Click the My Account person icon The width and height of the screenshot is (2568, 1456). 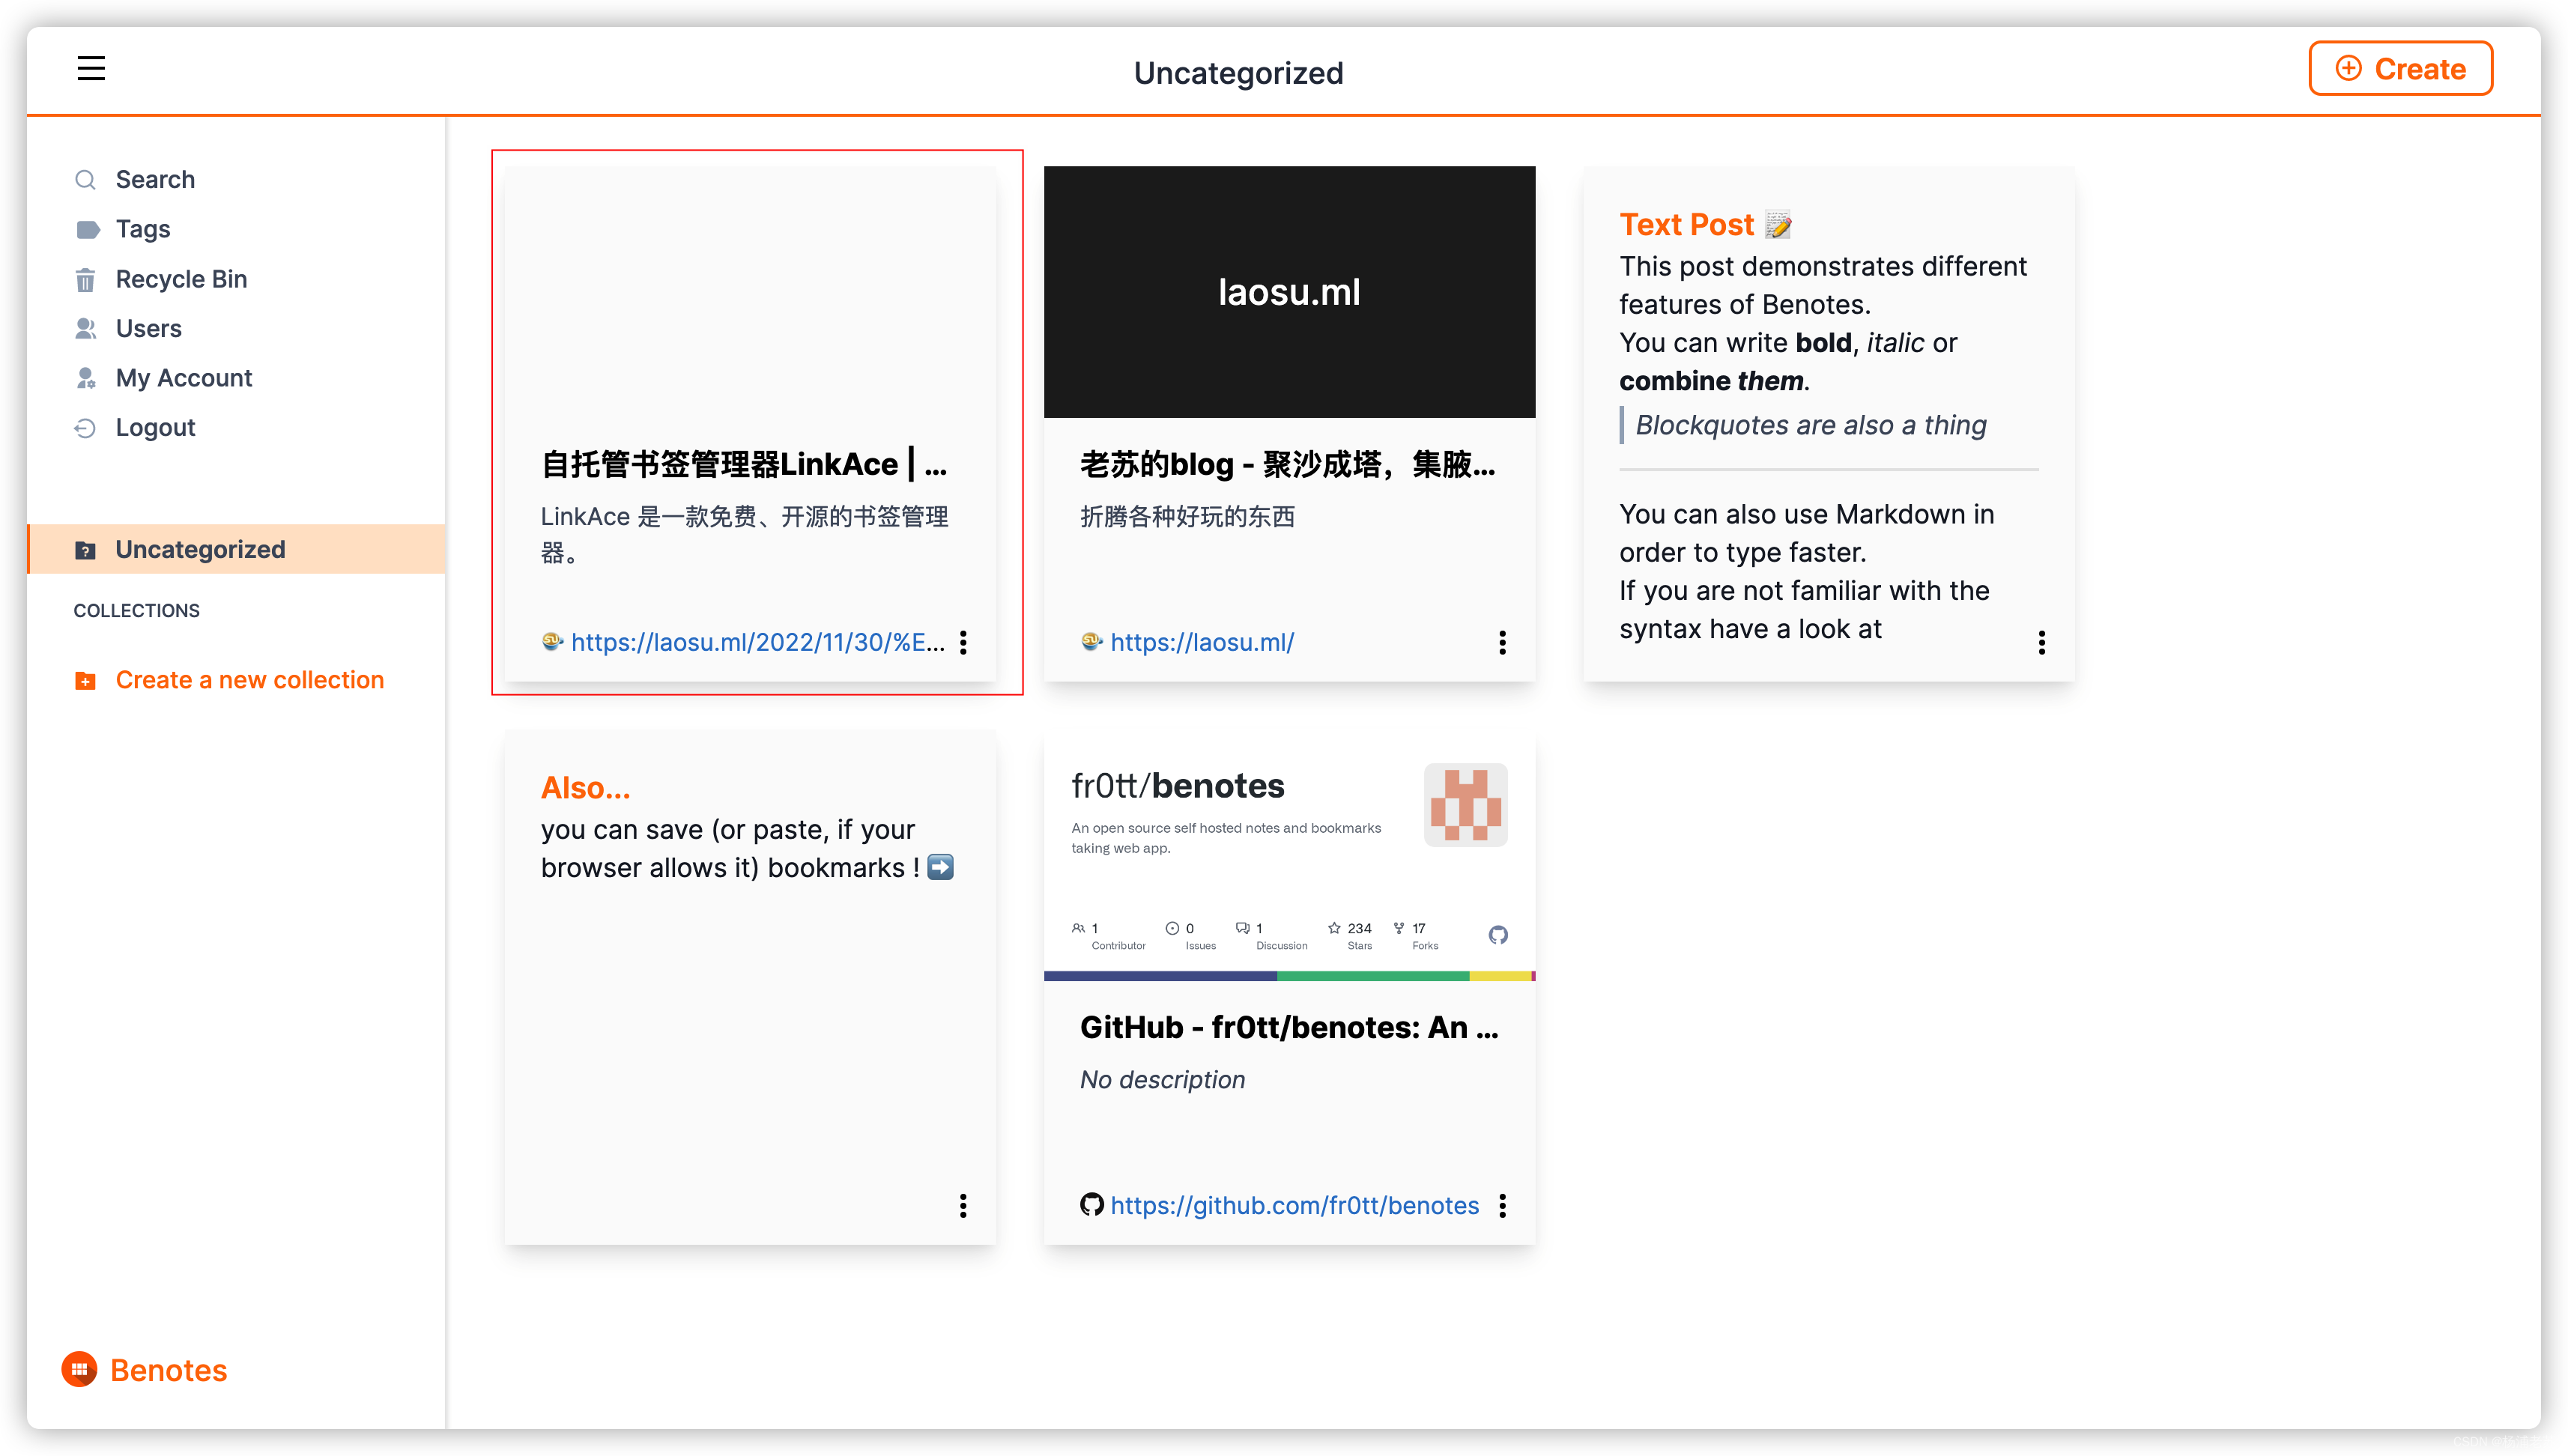(85, 378)
